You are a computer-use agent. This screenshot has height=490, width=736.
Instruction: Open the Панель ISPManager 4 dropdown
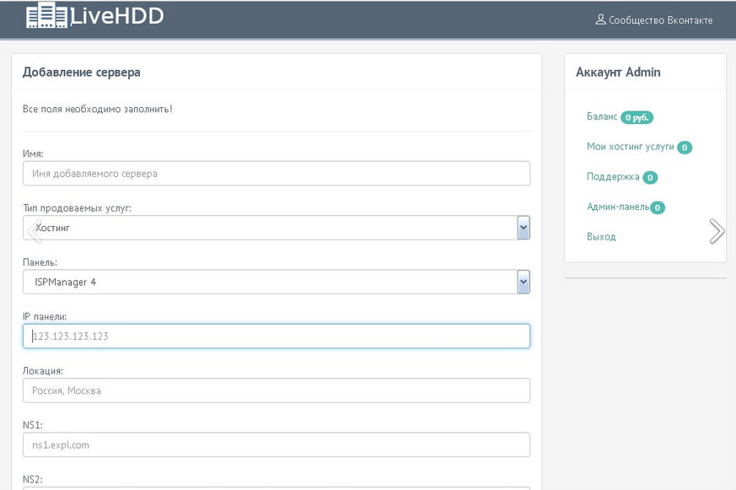523,282
